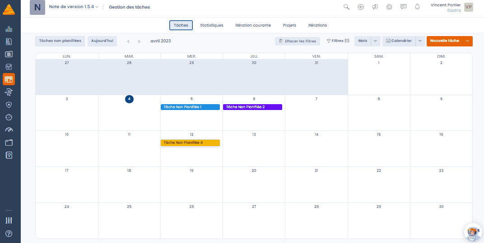
Task: Expand the Note de version 1.5.4 selector
Action: coord(74,7)
